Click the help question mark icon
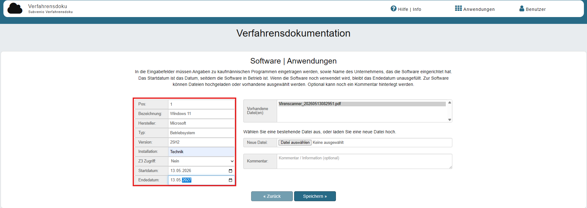This screenshot has height=208, width=587. pos(394,9)
